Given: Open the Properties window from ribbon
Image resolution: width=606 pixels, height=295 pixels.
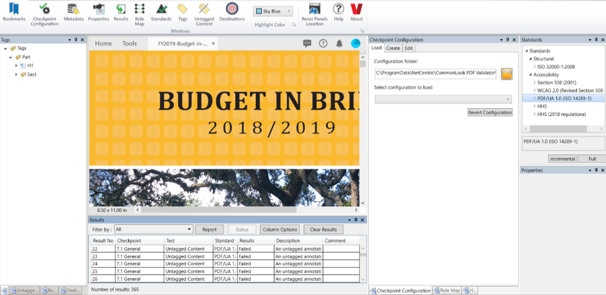Looking at the screenshot, I should click(98, 12).
